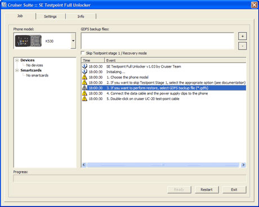Viewport: 259px width, 207px height.
Task: Click inside the GDFS backup files list box
Action: [158, 40]
